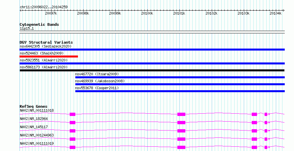This screenshot has height=151, width=294.
Task: Click NM_145117 exon near 20101k
Action: (x=181, y=131)
